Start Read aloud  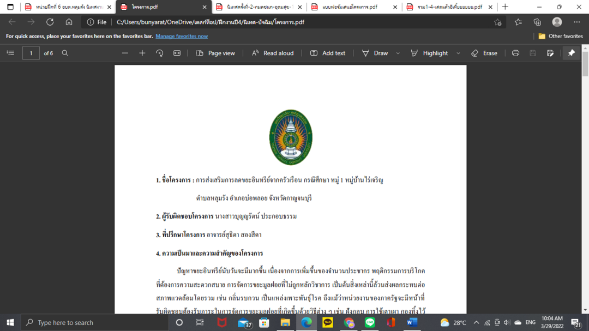pos(273,53)
